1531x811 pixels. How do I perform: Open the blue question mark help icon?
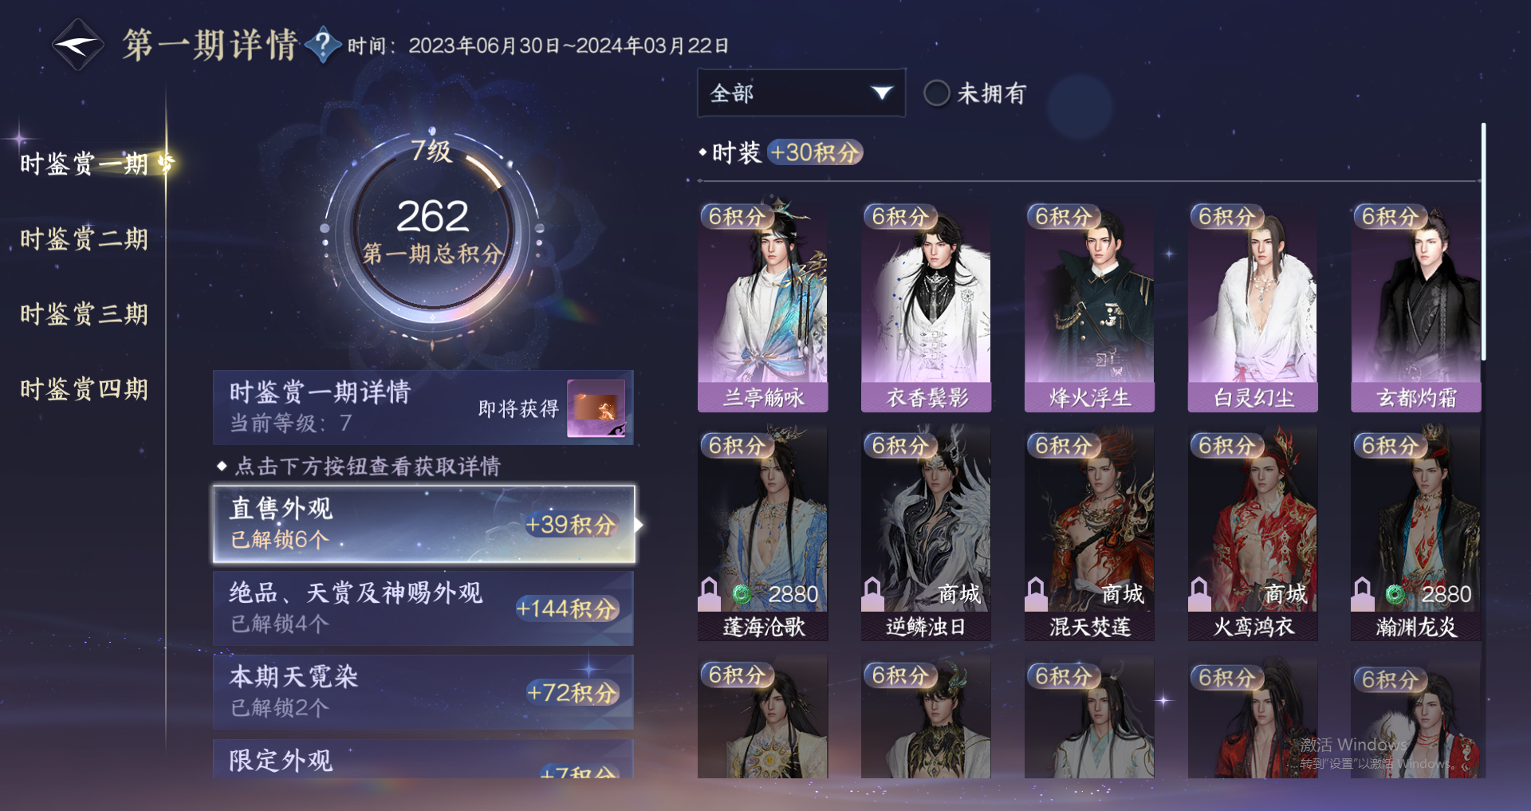click(322, 45)
